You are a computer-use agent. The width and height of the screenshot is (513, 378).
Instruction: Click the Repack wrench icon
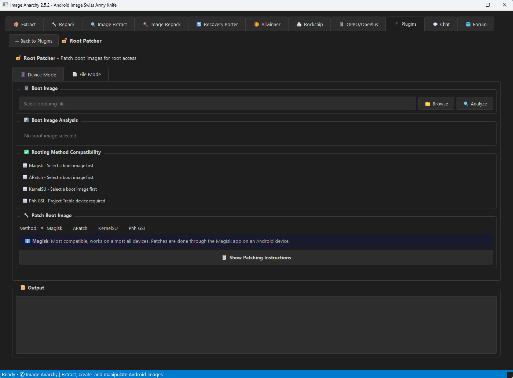click(54, 25)
